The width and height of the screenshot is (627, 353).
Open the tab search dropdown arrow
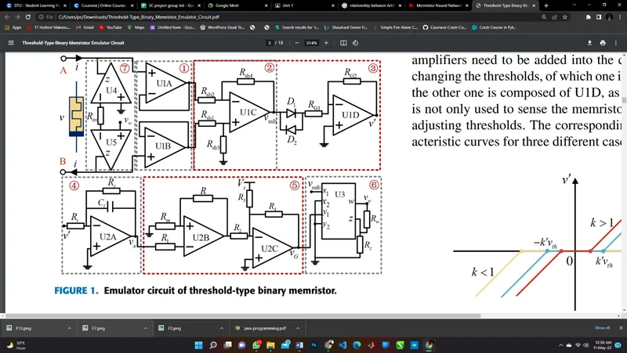click(574, 5)
